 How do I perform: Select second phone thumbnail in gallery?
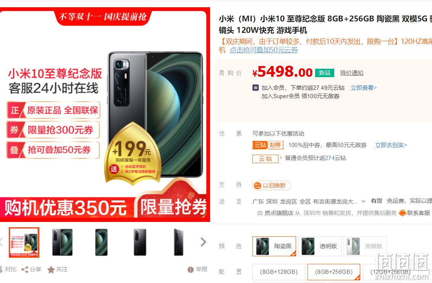point(63,242)
